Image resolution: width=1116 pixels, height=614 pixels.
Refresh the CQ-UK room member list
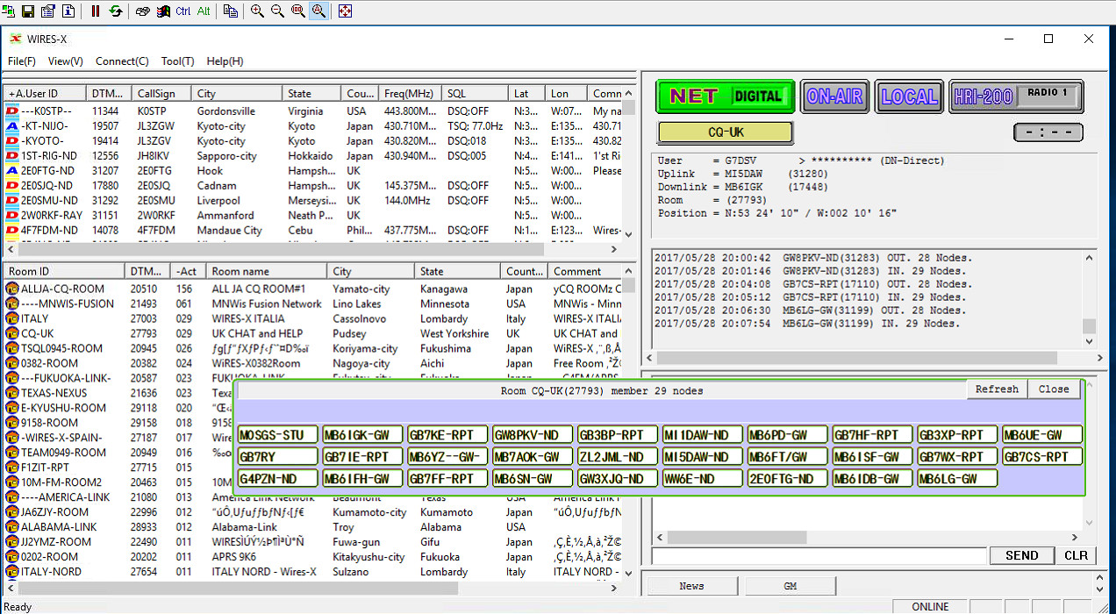coord(997,389)
